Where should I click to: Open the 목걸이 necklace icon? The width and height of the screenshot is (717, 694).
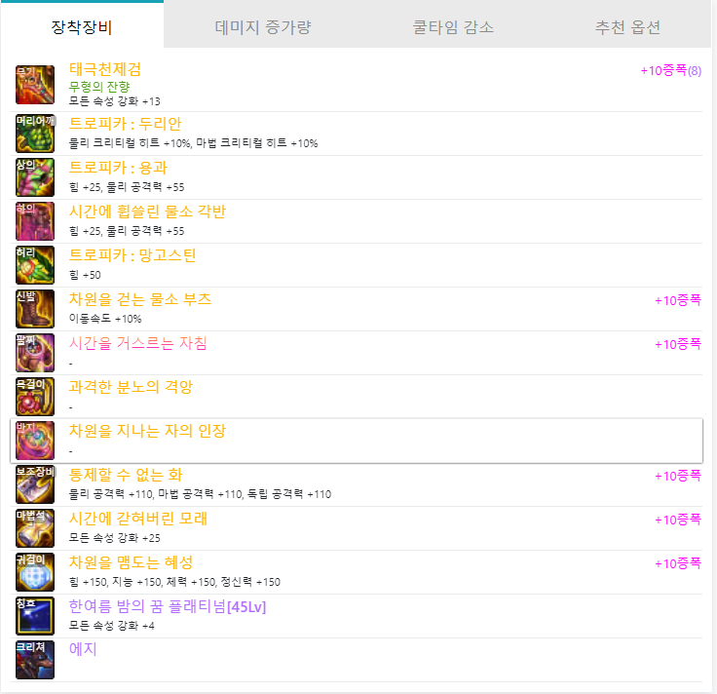(35, 397)
